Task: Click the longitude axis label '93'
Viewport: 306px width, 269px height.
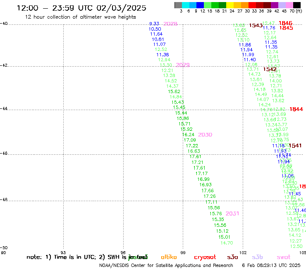Action: click(x=63, y=253)
